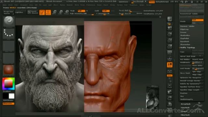The width and height of the screenshot is (208, 117).
Task: Open the current brush thumbnail picker
Action: coord(9,21)
